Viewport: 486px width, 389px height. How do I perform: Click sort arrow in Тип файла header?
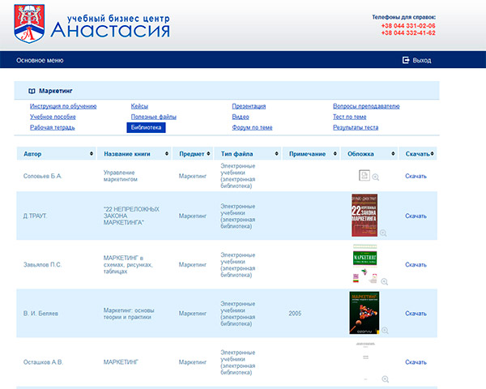point(275,154)
